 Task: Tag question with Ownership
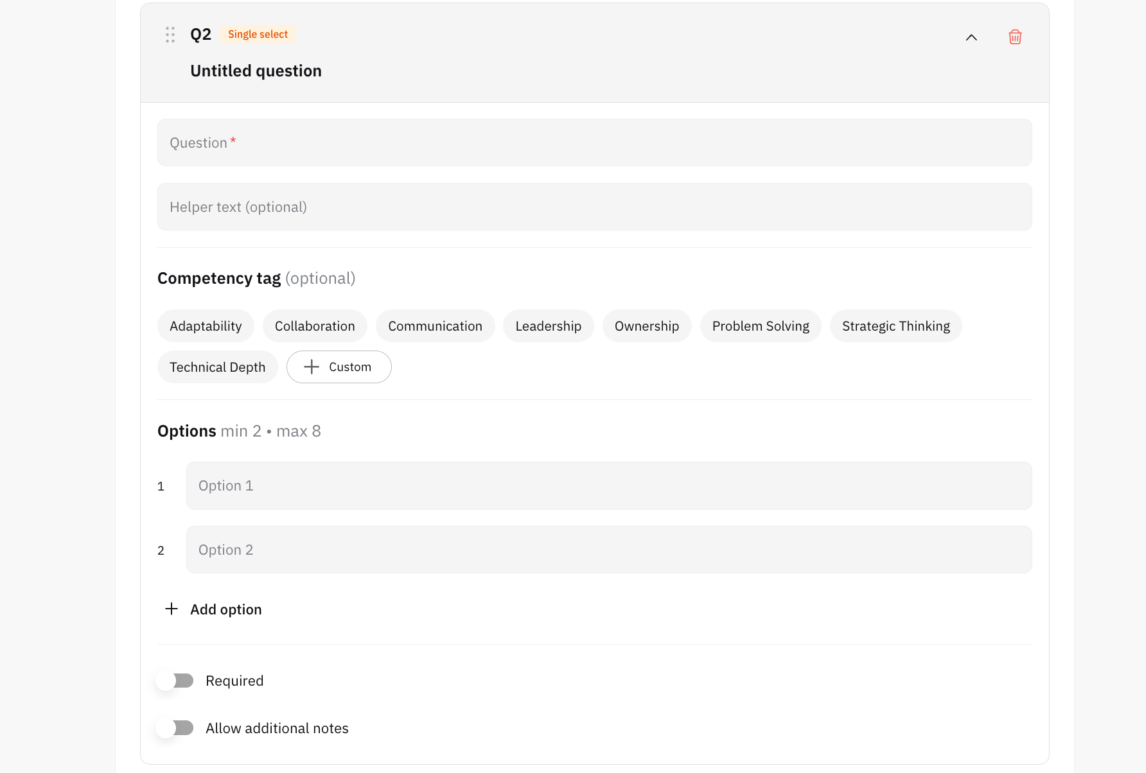tap(647, 326)
